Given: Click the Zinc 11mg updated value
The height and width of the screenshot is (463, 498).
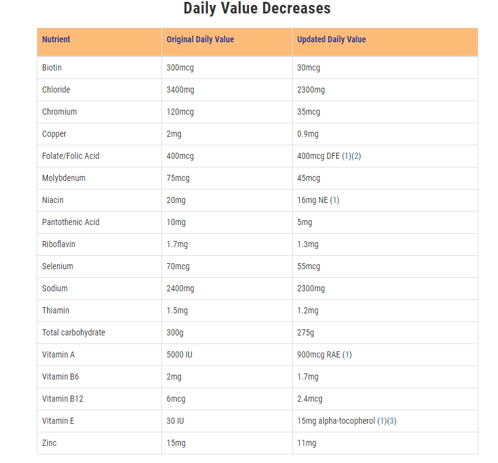Looking at the screenshot, I should (x=307, y=443).
